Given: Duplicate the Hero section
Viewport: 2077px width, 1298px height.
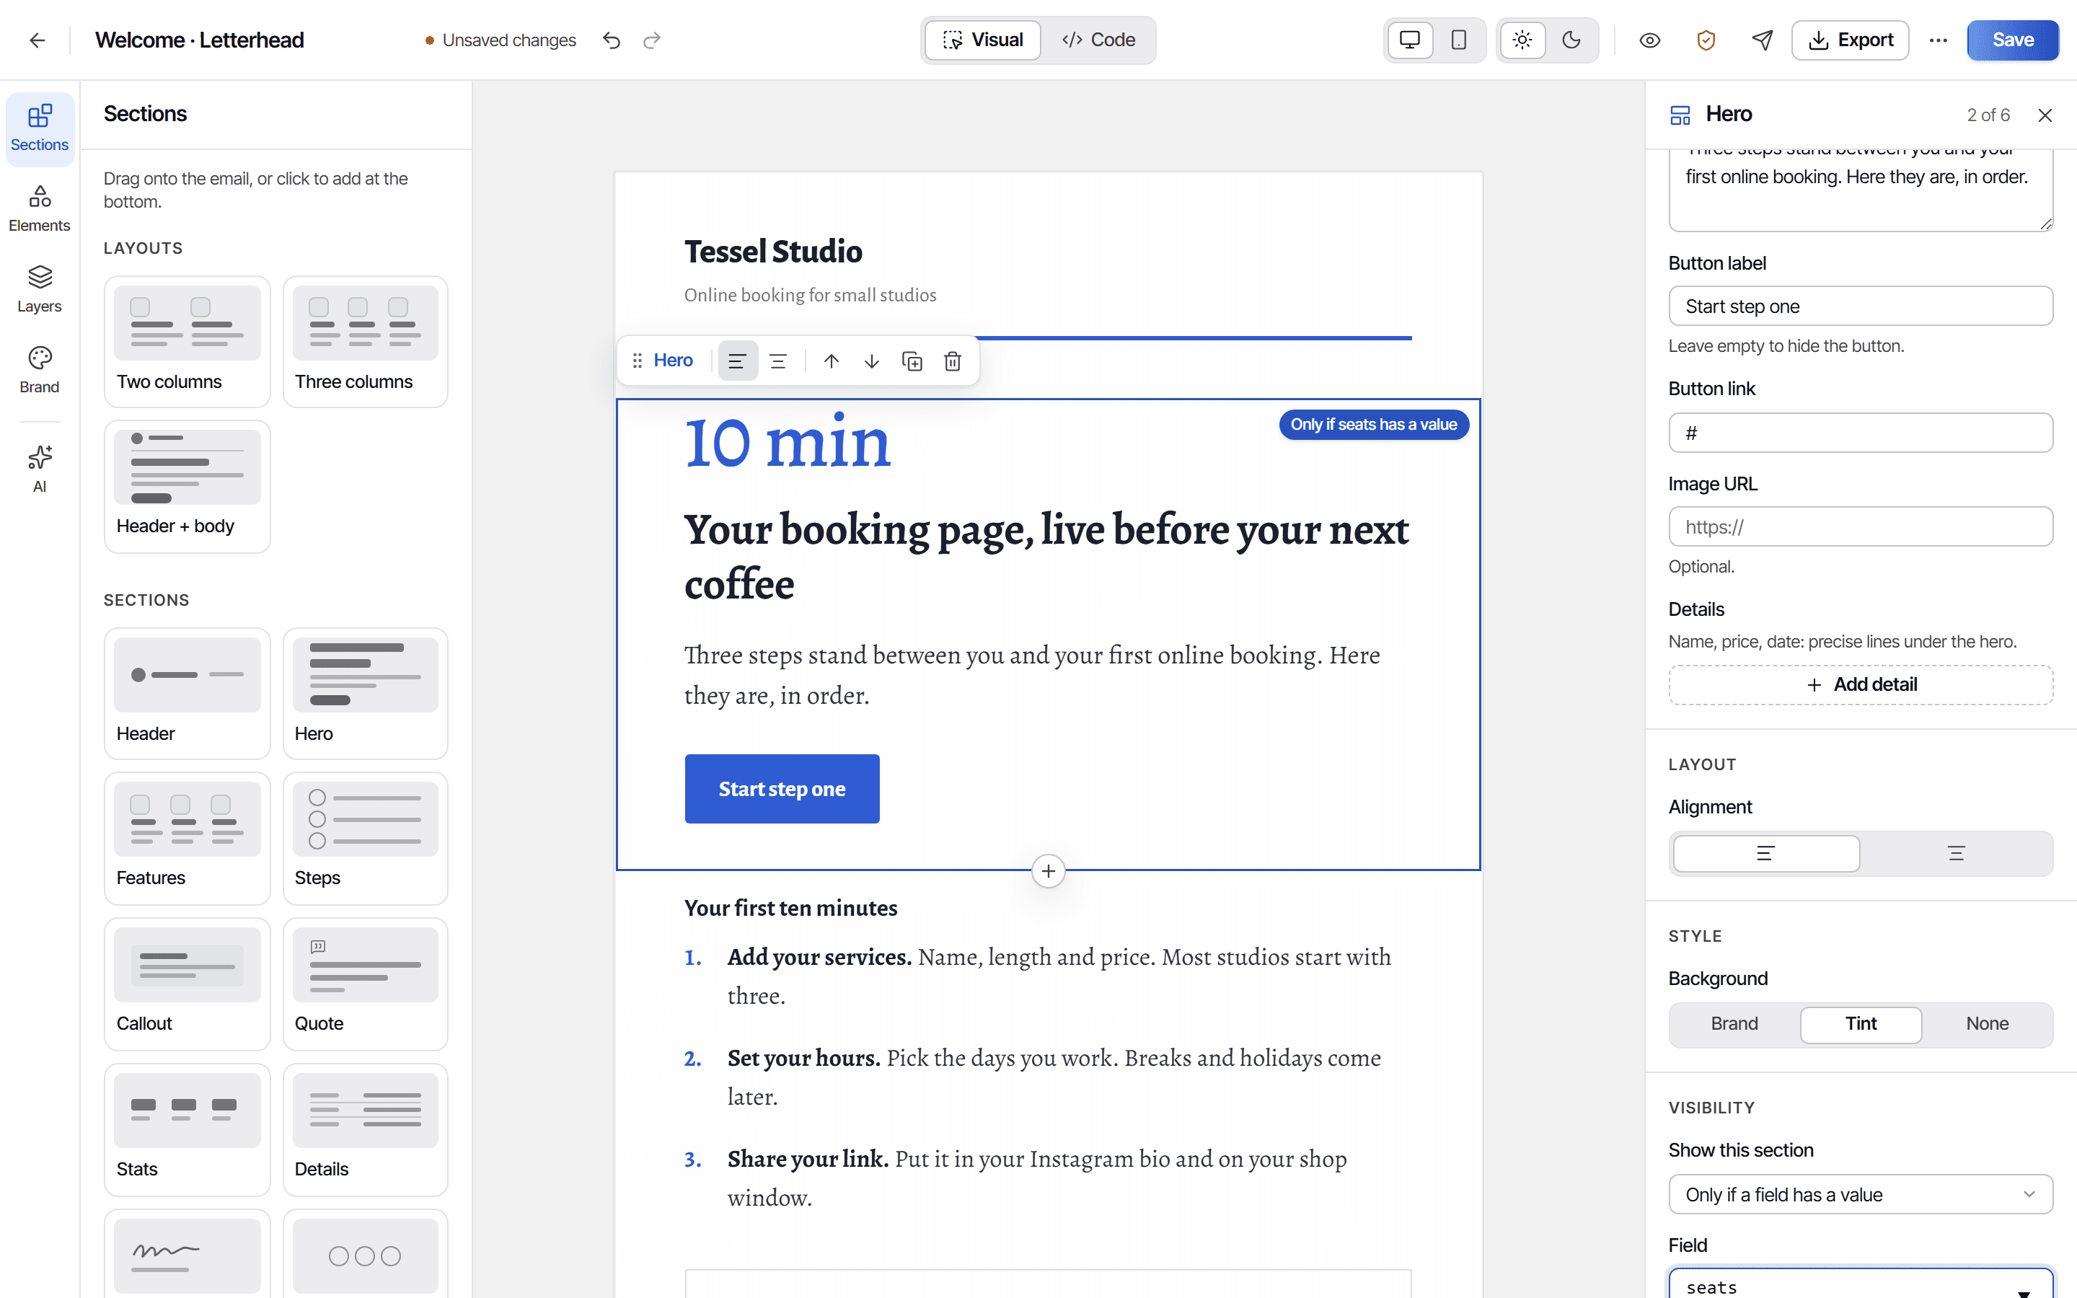Looking at the screenshot, I should 912,361.
